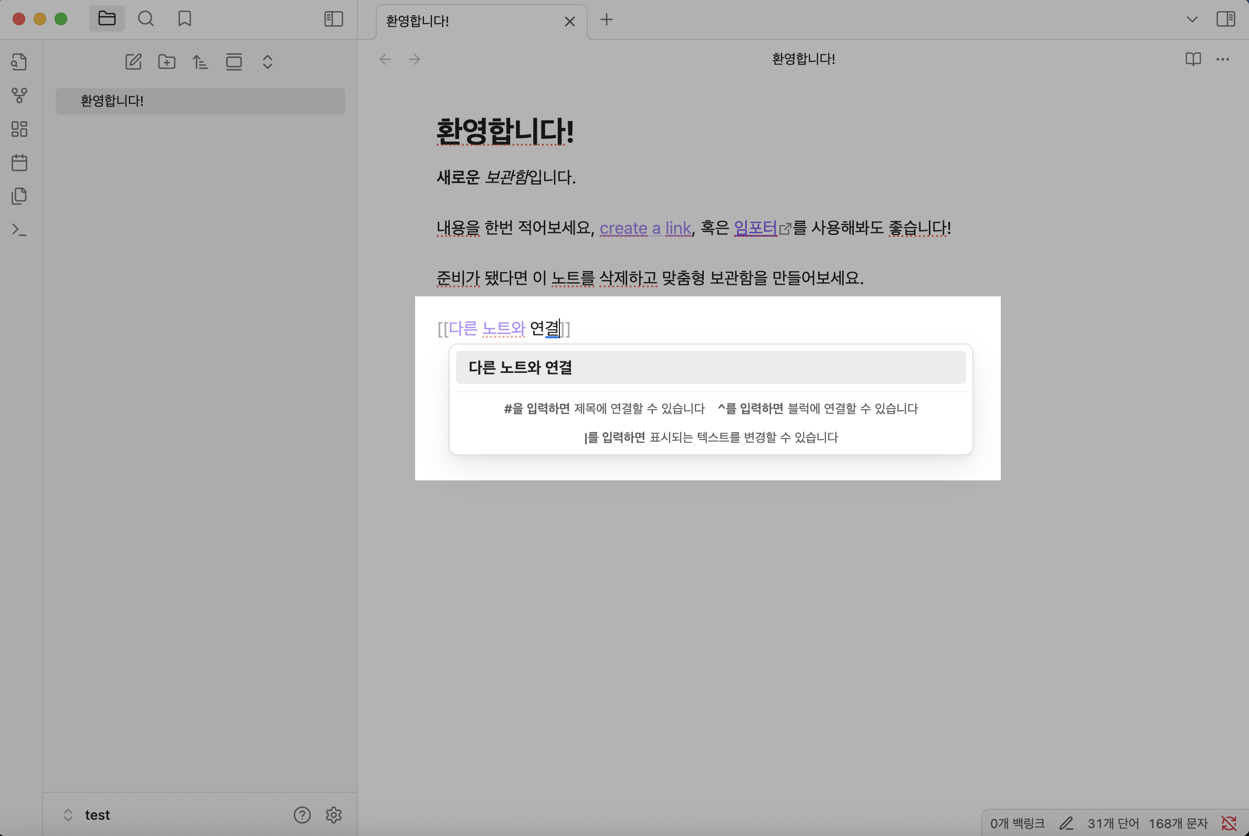Open quick switcher from ribbon
The width and height of the screenshot is (1249, 836).
tap(19, 62)
